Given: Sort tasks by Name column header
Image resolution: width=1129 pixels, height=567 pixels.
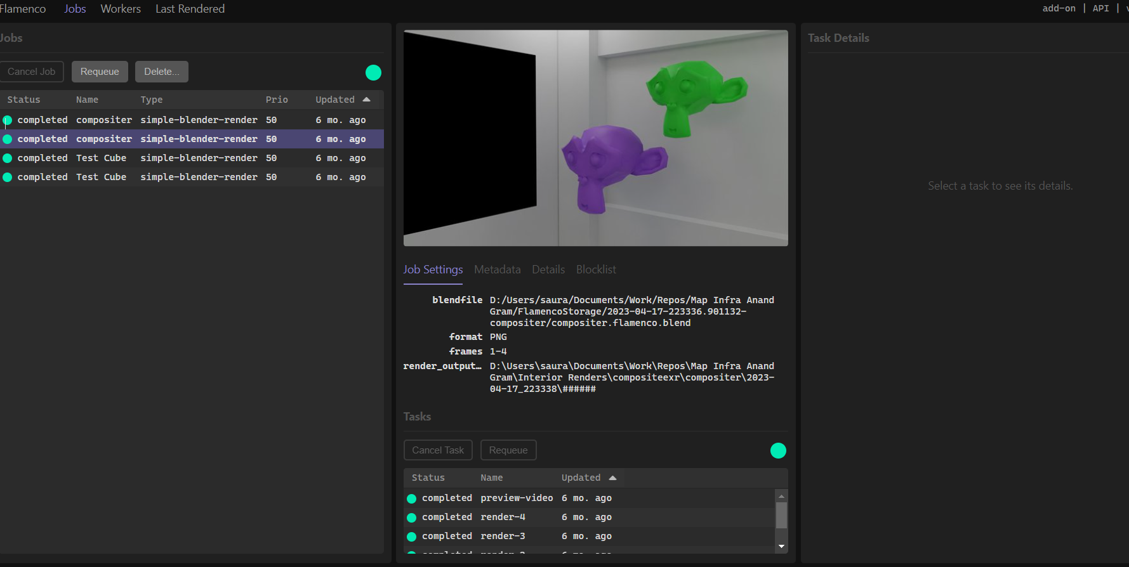Looking at the screenshot, I should coord(492,478).
